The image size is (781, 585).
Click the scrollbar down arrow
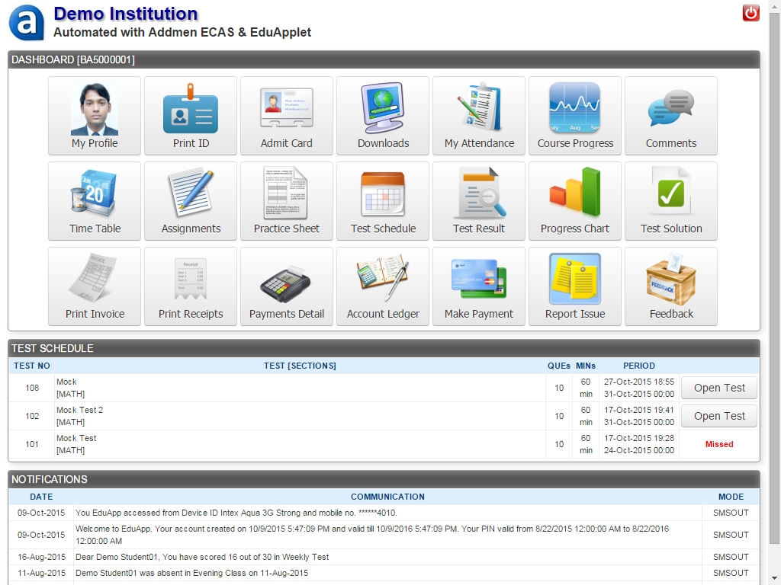(x=775, y=580)
